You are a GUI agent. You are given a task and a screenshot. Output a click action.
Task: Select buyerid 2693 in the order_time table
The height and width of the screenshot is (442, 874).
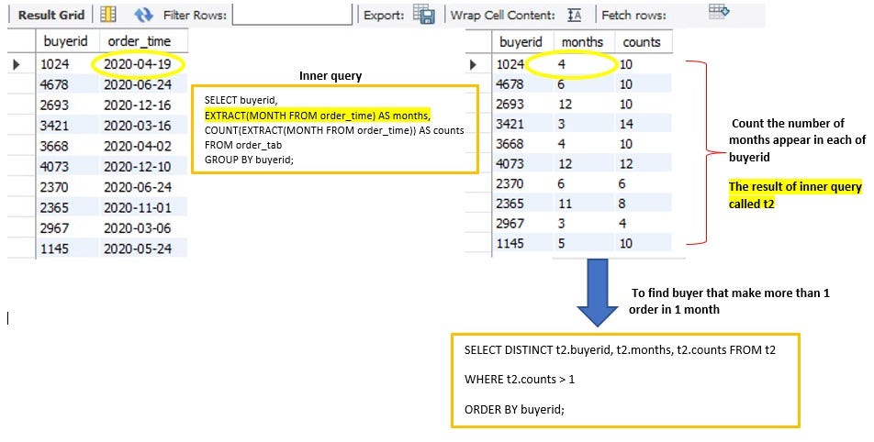pos(55,105)
